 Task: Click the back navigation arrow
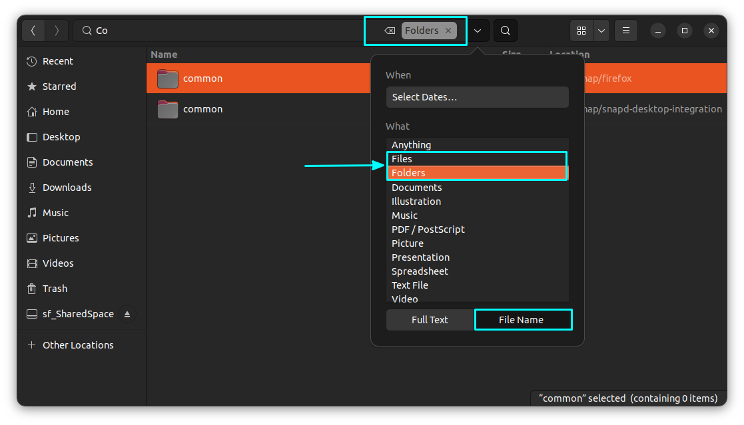[33, 30]
